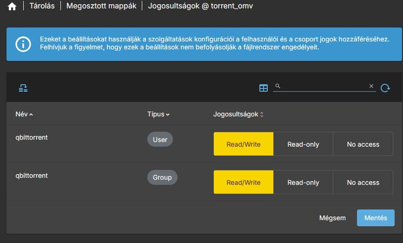
Task: Set qbittorrent User to Read-only
Action: click(303, 144)
